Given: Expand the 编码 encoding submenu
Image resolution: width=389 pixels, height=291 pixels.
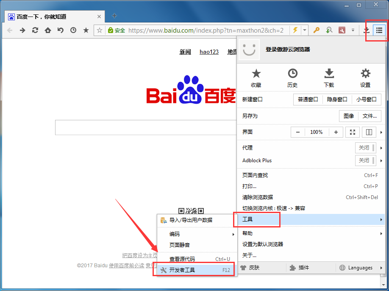Looking at the screenshot, I should pos(197,234).
